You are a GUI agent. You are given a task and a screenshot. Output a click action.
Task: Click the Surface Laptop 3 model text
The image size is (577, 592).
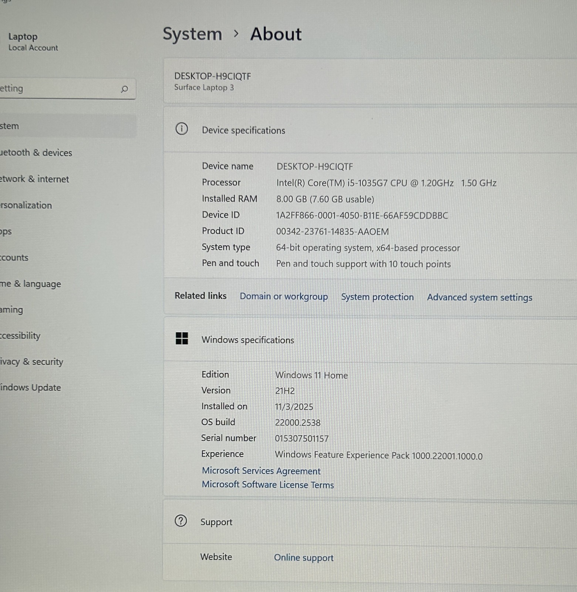point(204,88)
